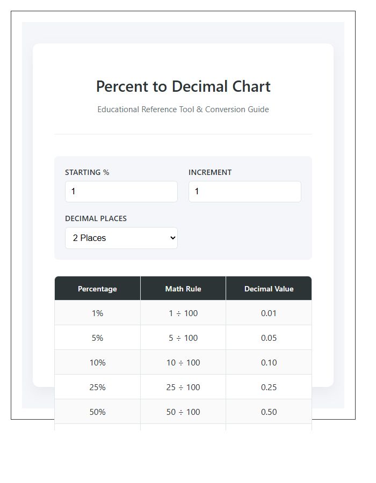Click inside the Starting % input field
This screenshot has height=483, width=376.
(x=121, y=192)
